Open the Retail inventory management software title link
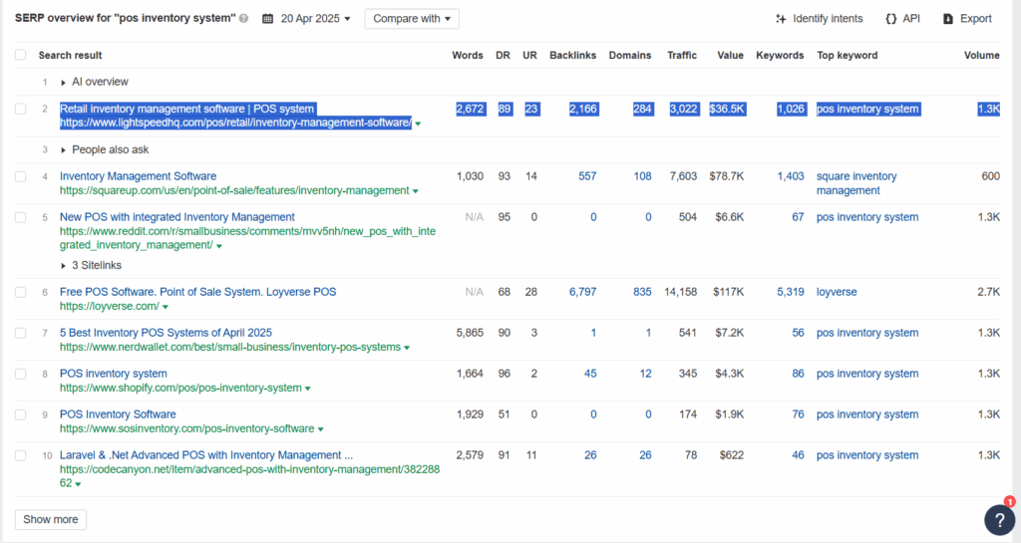 pos(187,109)
